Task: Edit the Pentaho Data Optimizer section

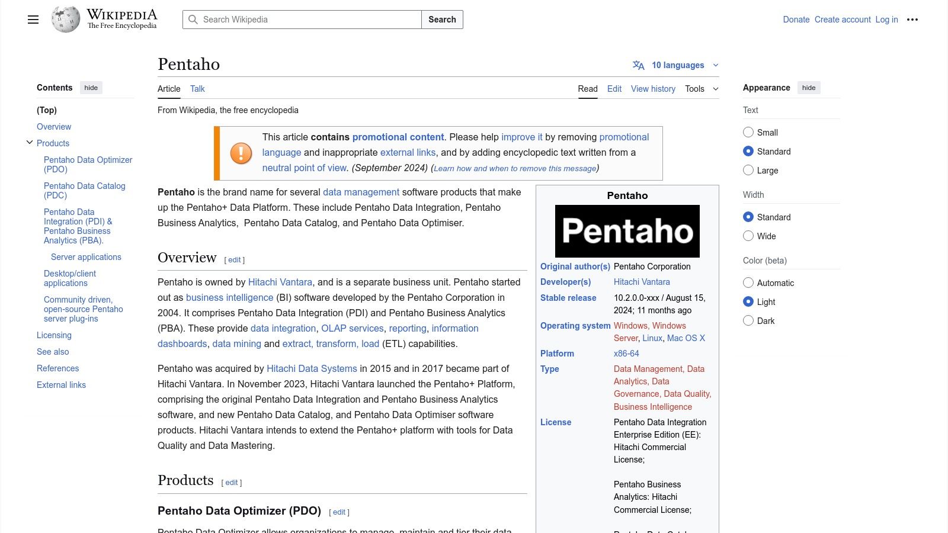Action: click(339, 512)
